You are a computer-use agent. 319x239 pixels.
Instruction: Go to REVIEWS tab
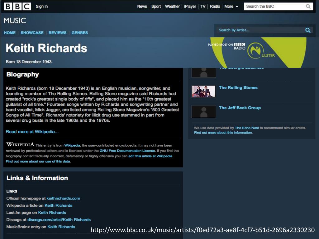57,33
